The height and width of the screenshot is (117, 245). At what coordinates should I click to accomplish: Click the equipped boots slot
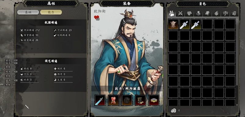pos(140,100)
